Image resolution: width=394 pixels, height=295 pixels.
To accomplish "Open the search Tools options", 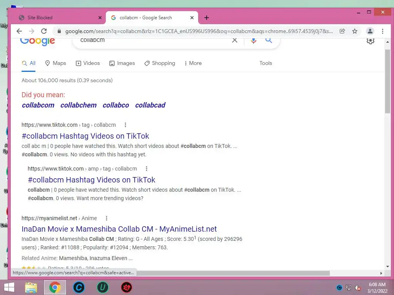I will pos(265,63).
